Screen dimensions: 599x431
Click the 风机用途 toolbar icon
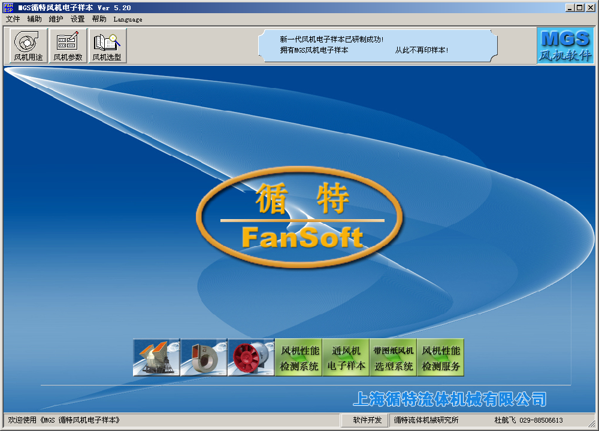pyautogui.click(x=28, y=46)
